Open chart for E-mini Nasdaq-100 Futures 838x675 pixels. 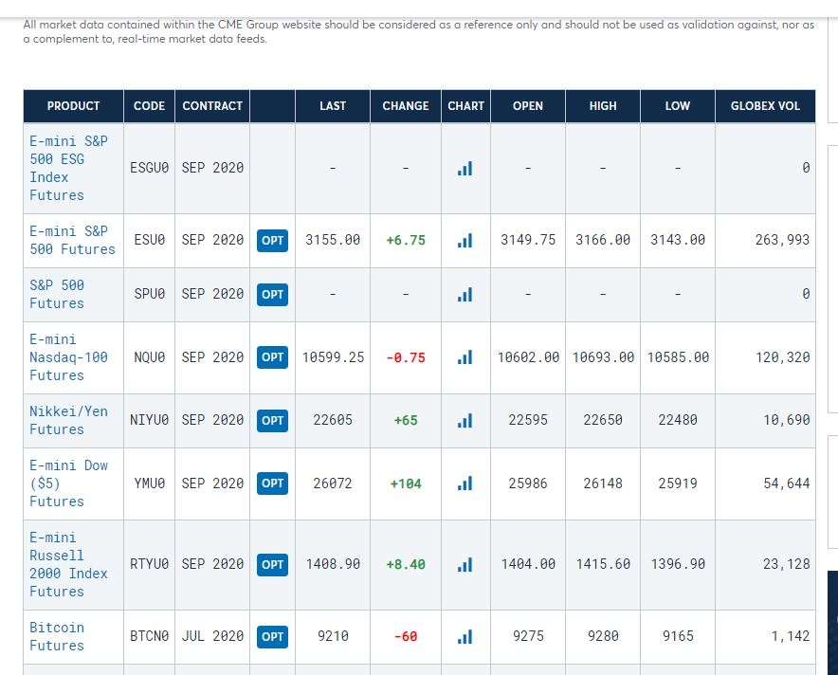(x=465, y=357)
